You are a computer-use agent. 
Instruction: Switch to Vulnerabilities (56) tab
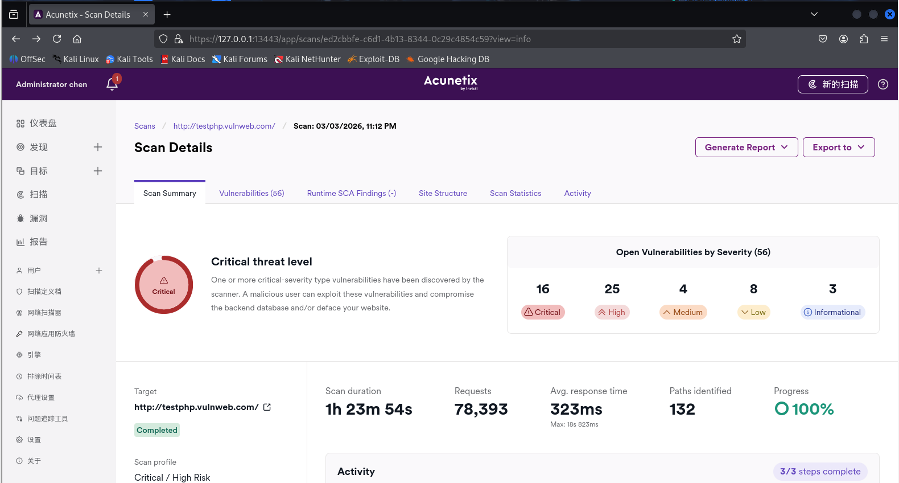251,194
